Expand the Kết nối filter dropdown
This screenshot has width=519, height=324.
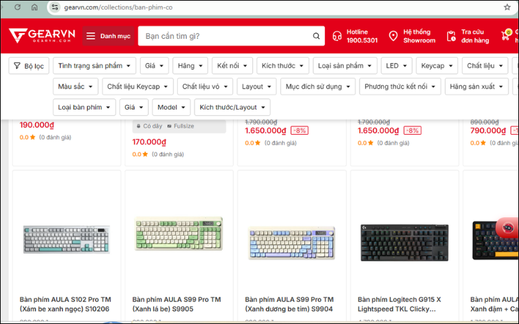coord(232,66)
